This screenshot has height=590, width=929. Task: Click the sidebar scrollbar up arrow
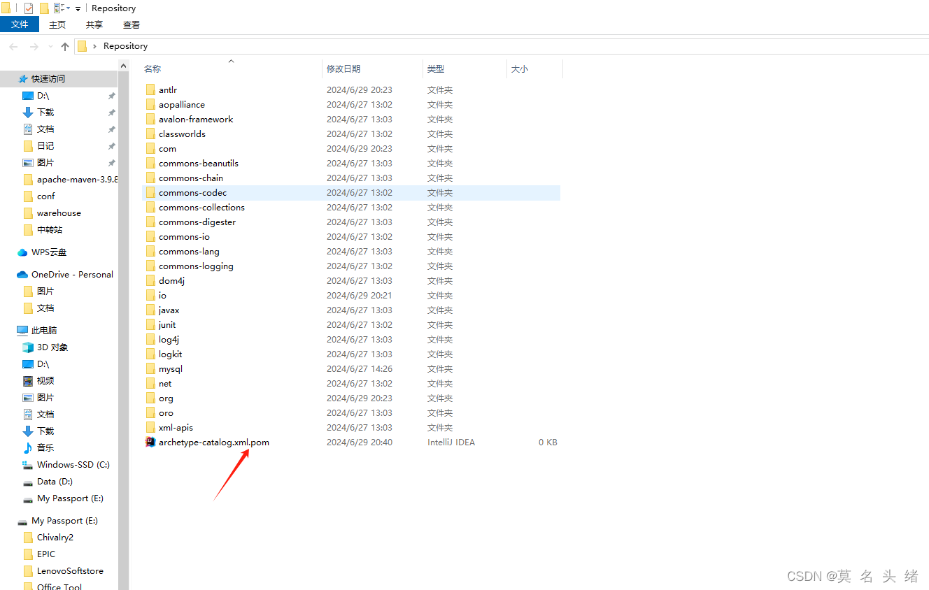click(123, 65)
